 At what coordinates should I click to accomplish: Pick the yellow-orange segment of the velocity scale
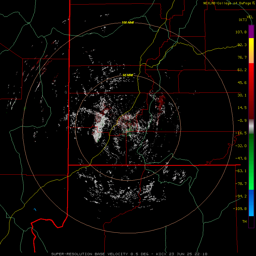251,51
